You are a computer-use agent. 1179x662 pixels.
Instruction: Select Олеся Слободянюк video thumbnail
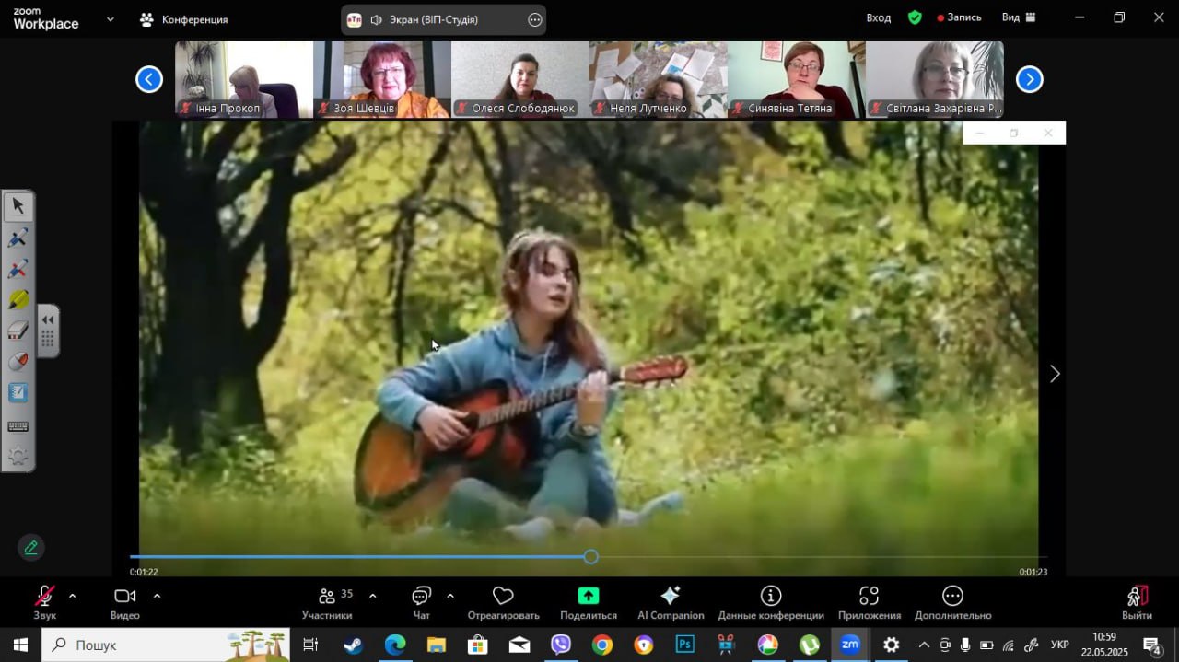(520, 79)
